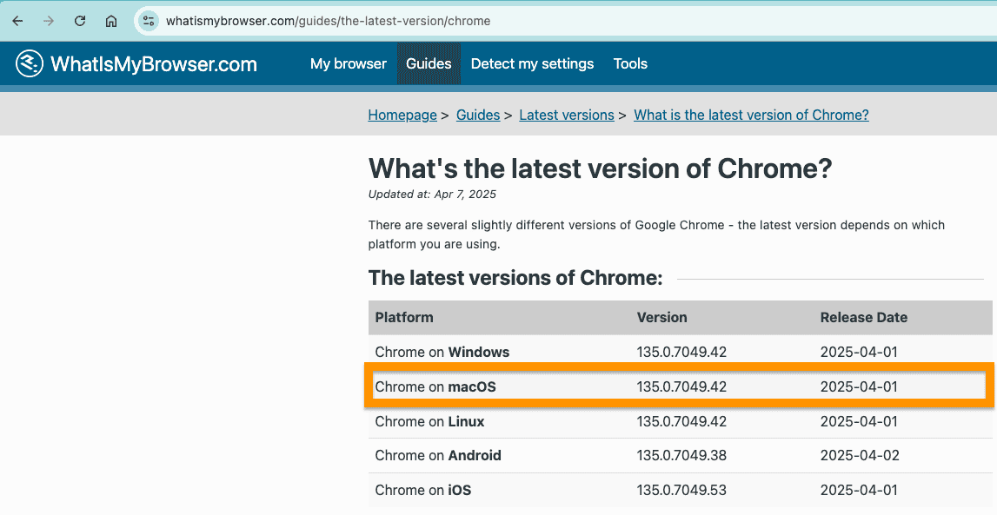Select the Chrome on macOS table row
Viewport: 997px width, 515px height.
coord(678,386)
